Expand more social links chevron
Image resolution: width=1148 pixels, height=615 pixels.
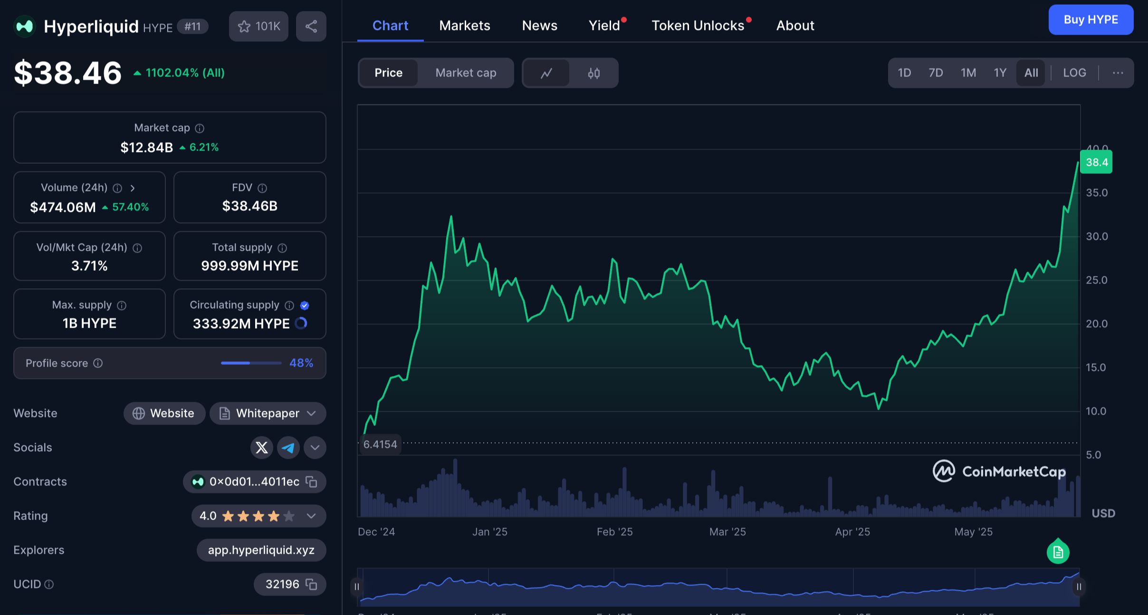[x=315, y=447]
